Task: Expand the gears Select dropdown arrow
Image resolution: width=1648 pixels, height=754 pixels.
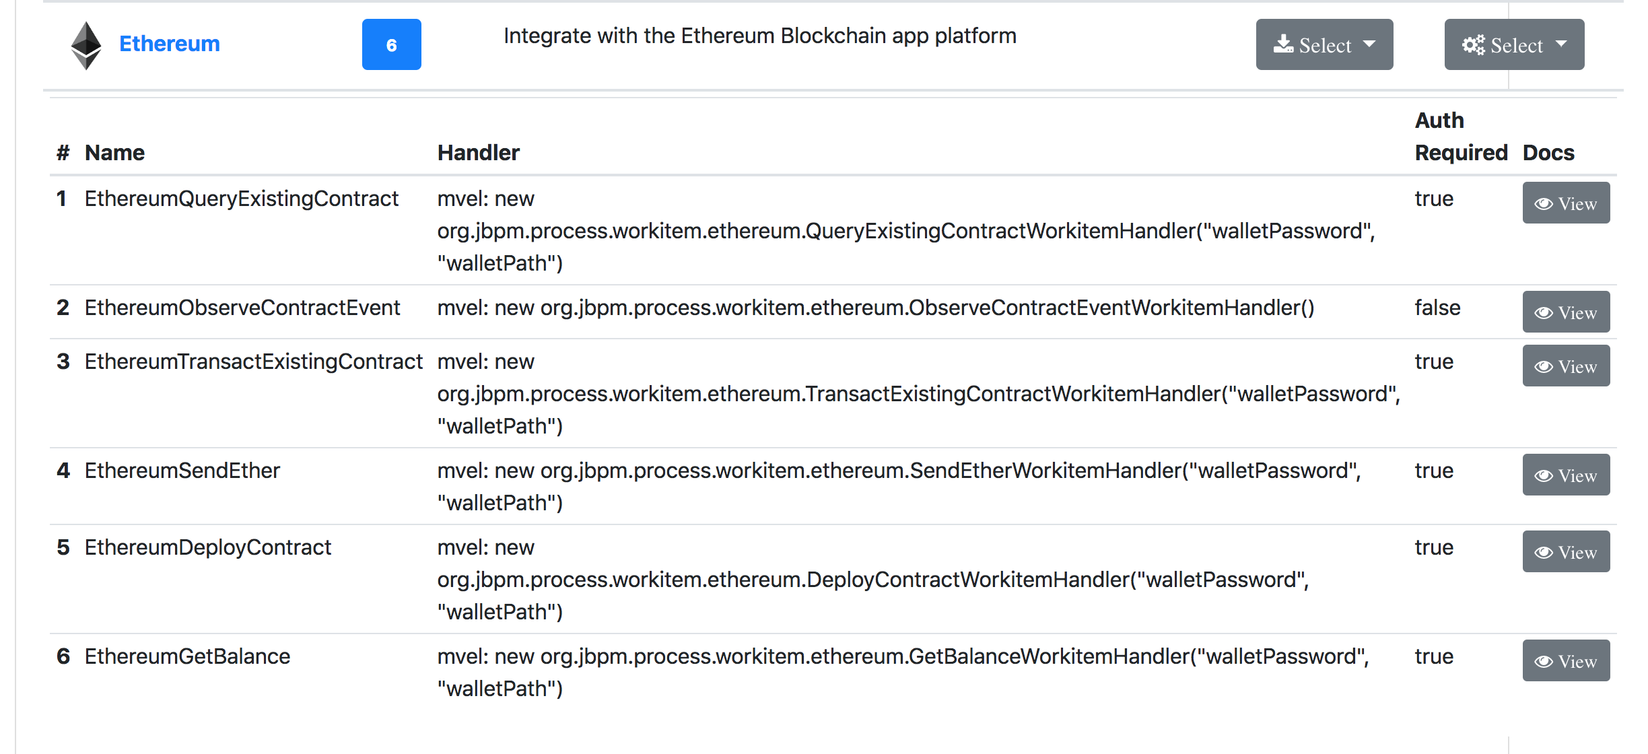Action: point(1562,44)
